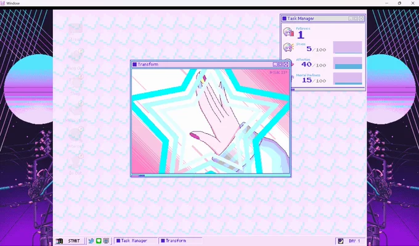The width and height of the screenshot is (419, 246).
Task: Click the Mental Darkness level bar
Action: tap(348, 79)
